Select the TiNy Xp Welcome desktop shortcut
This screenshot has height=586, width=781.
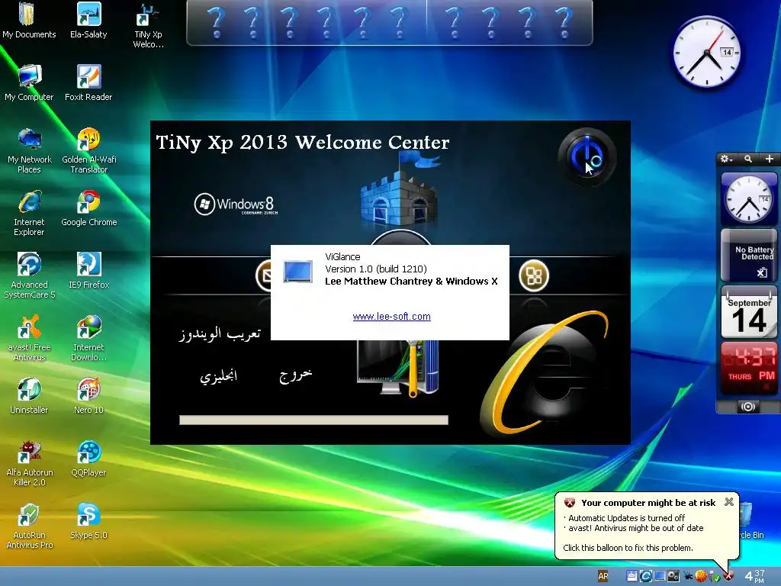(x=148, y=25)
